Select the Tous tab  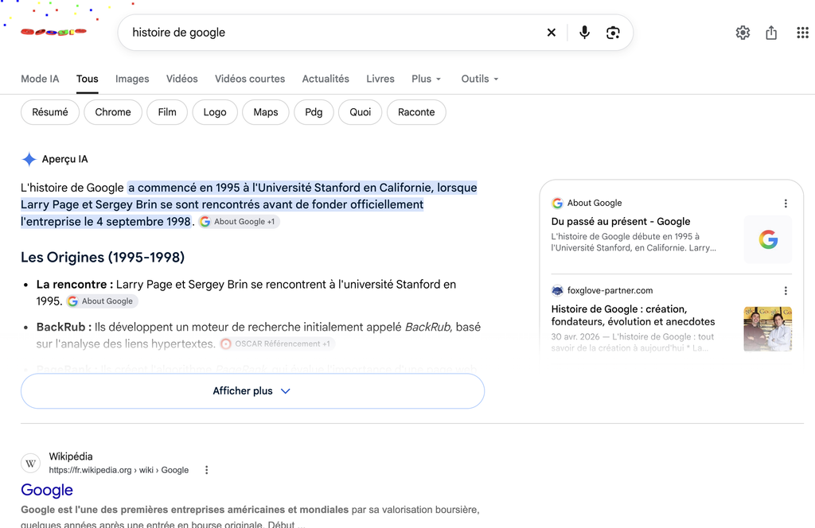click(x=88, y=79)
